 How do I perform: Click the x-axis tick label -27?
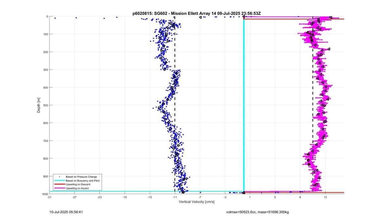[x=74, y=197]
